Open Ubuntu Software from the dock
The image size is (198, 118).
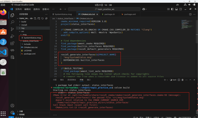pyautogui.click(x=3, y=32)
